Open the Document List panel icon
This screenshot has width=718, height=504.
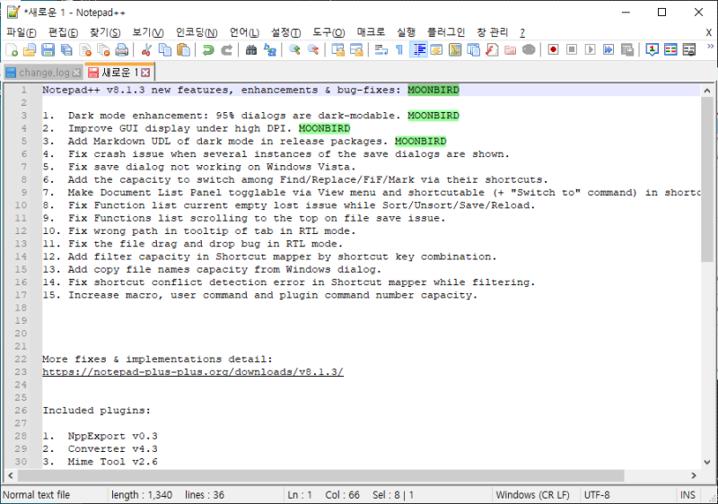[x=473, y=50]
